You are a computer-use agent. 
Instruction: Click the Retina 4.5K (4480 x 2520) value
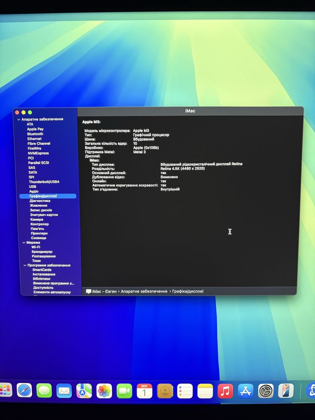pyautogui.click(x=183, y=168)
